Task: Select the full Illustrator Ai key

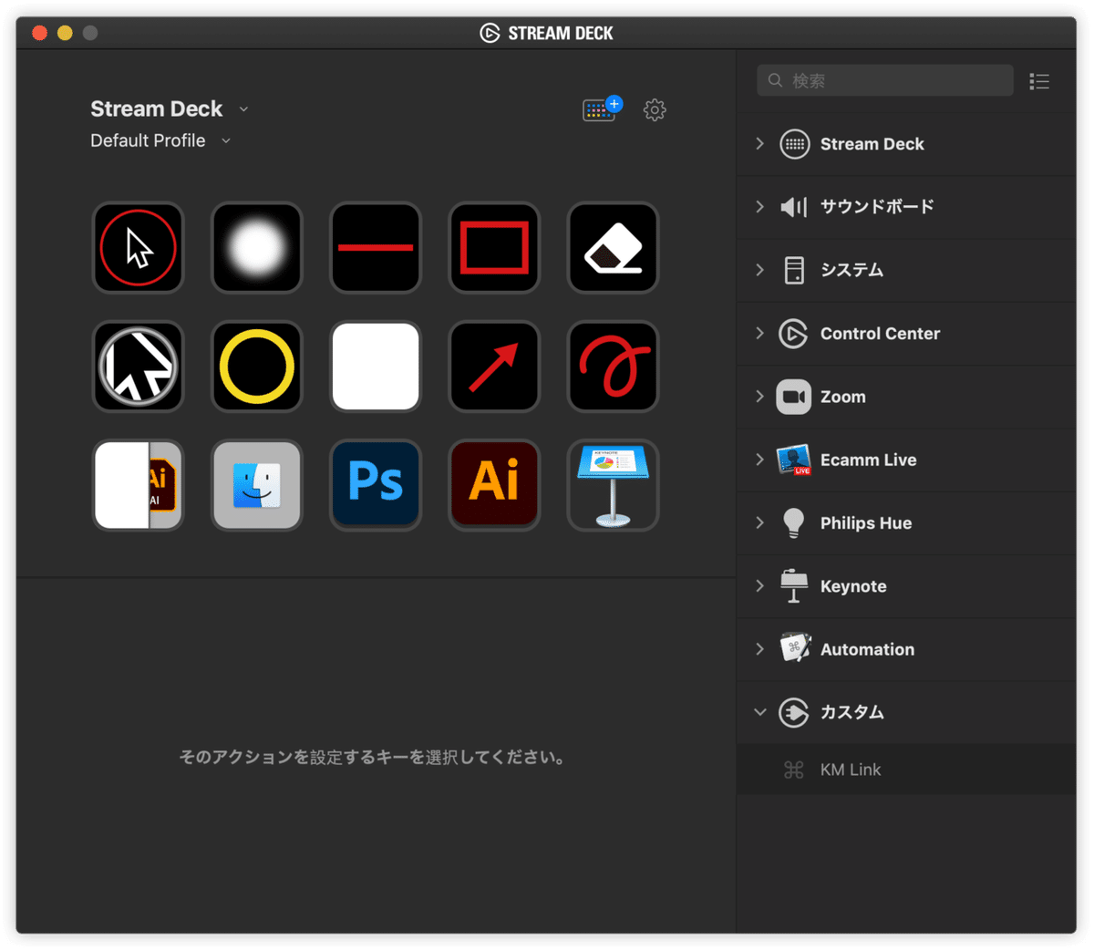Action: click(494, 485)
